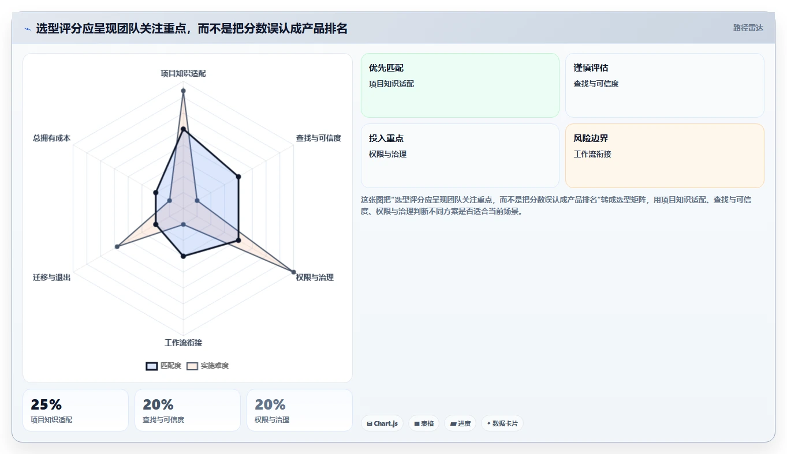The image size is (787, 454).
Task: Click the square icon on the 表格 chip
Action: [x=417, y=423]
